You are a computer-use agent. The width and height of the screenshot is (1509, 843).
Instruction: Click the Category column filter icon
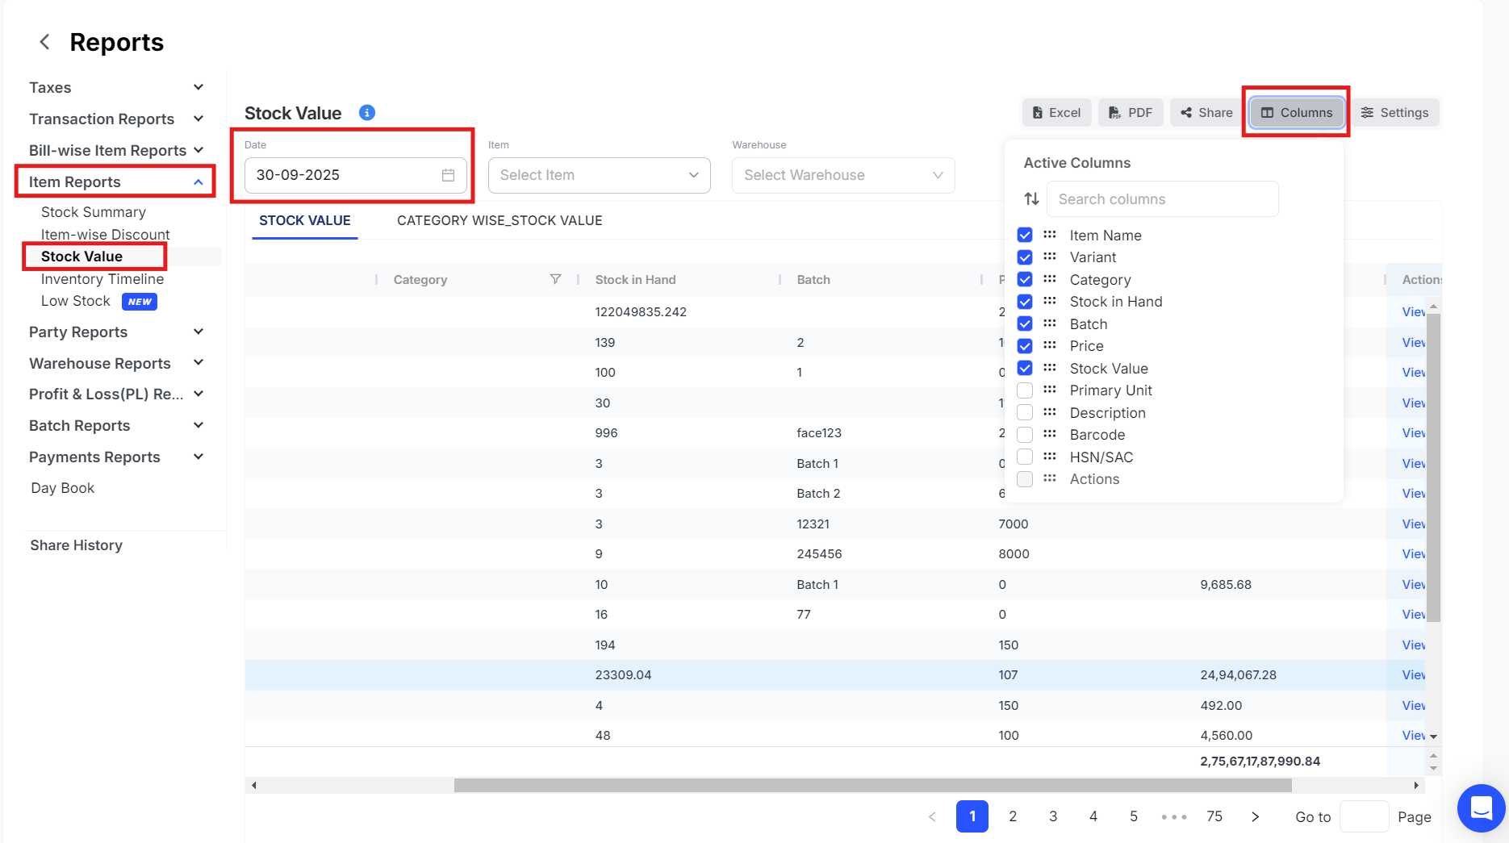tap(555, 279)
